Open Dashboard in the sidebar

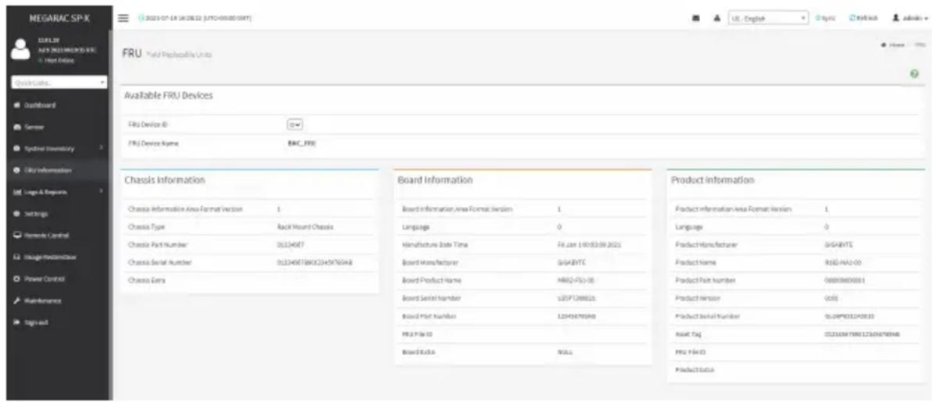[x=39, y=105]
